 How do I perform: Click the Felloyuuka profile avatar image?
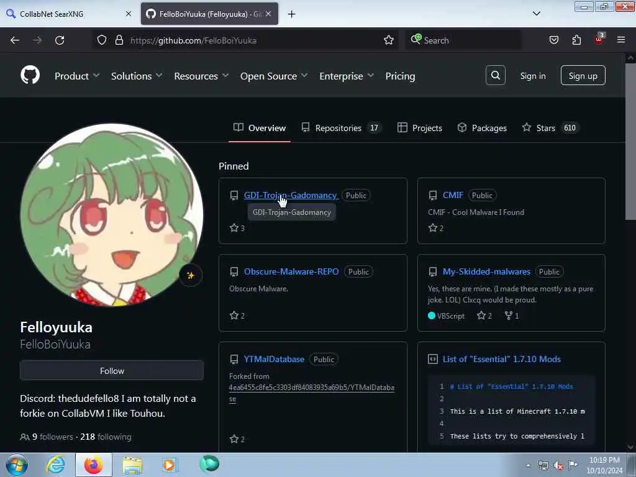112,215
